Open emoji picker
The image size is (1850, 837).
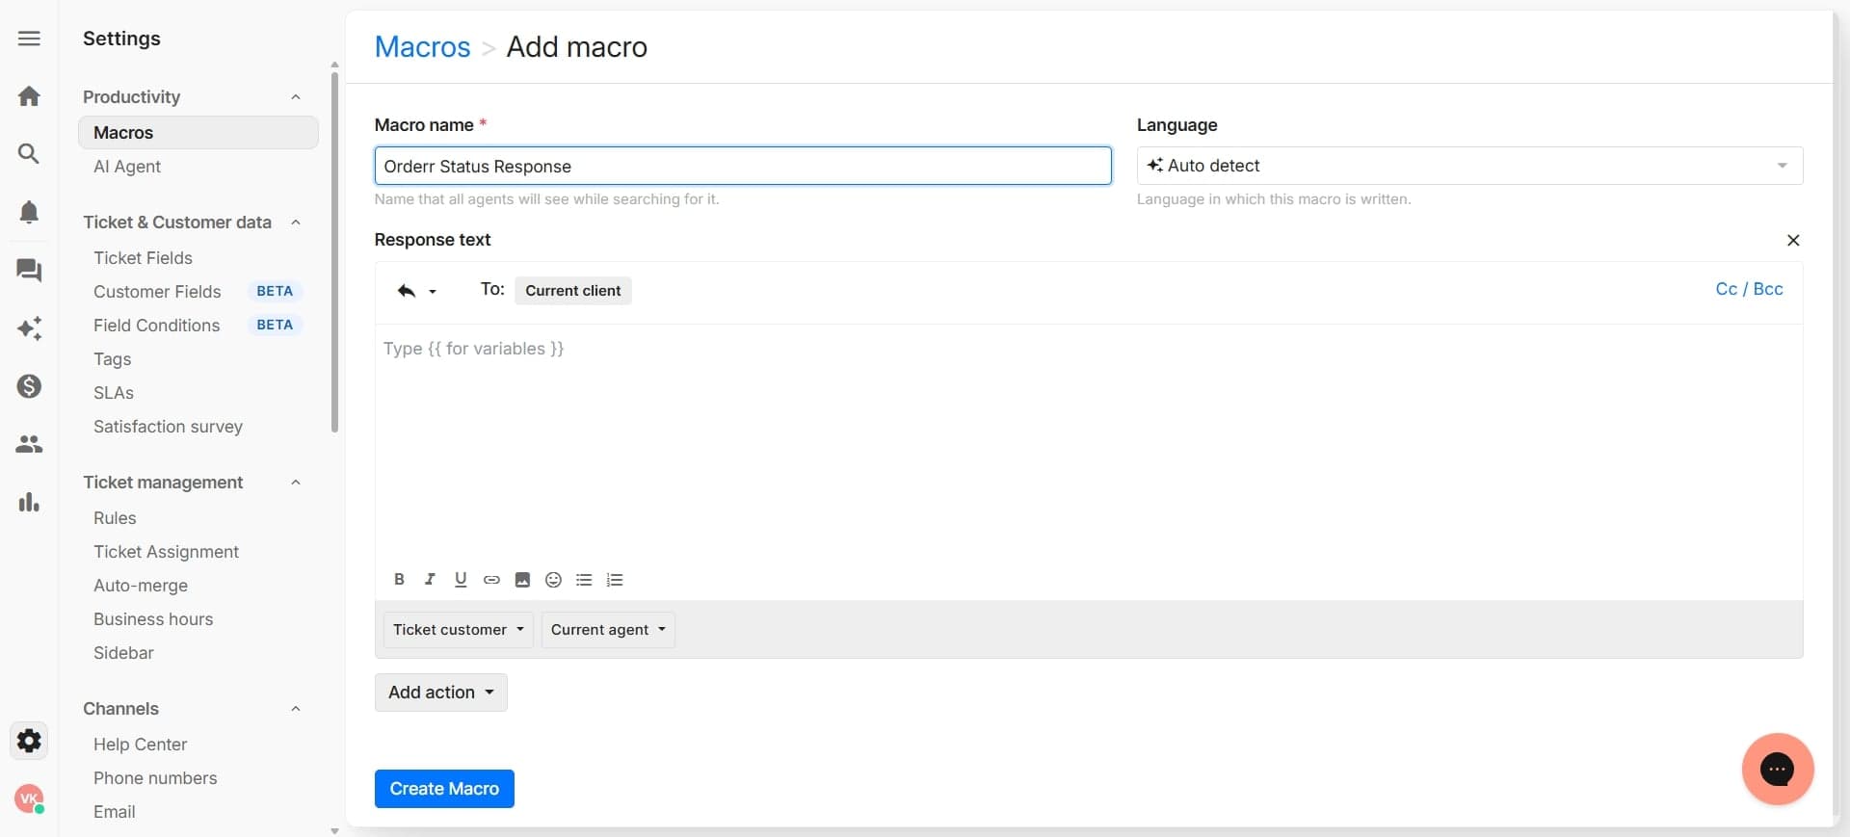[x=553, y=580]
